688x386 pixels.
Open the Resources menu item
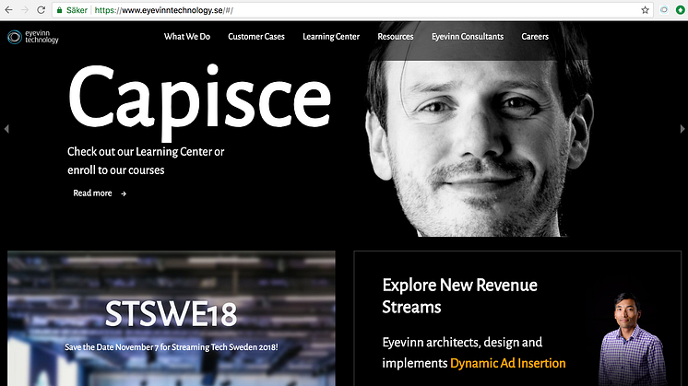pyautogui.click(x=396, y=37)
